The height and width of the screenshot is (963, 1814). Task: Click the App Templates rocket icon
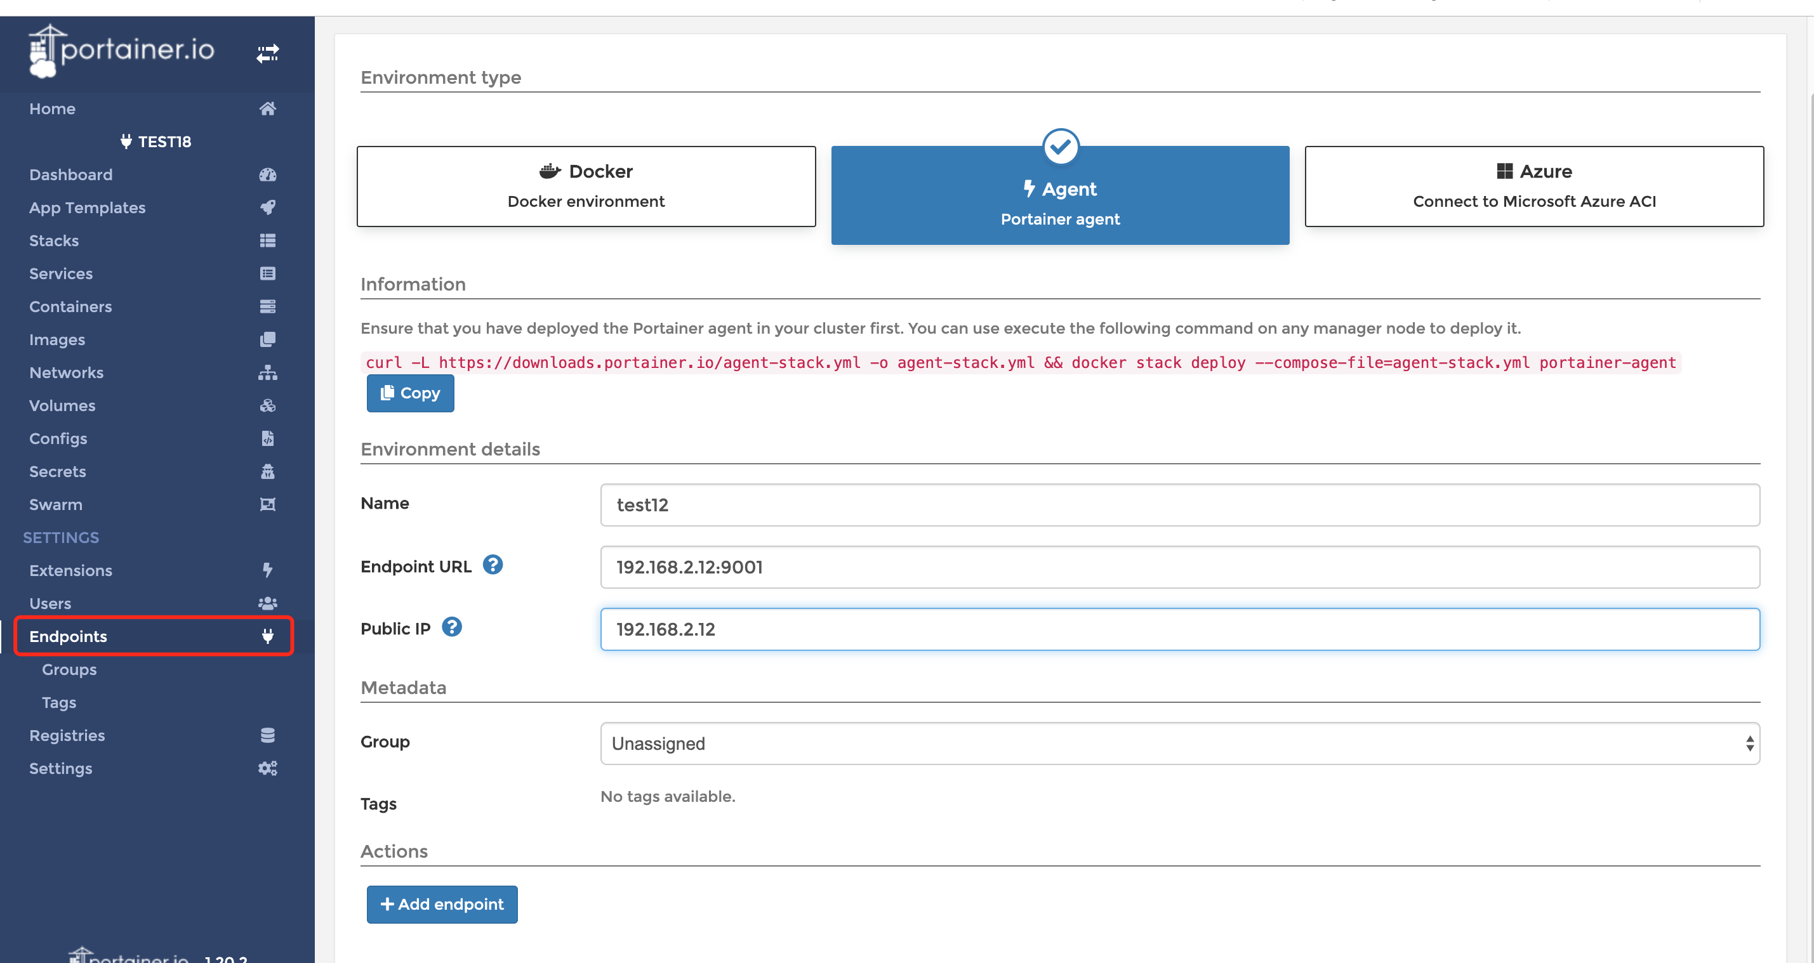(268, 207)
